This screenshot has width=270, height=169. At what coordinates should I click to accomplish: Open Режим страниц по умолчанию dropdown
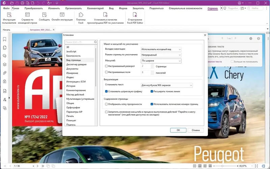pos(161,55)
